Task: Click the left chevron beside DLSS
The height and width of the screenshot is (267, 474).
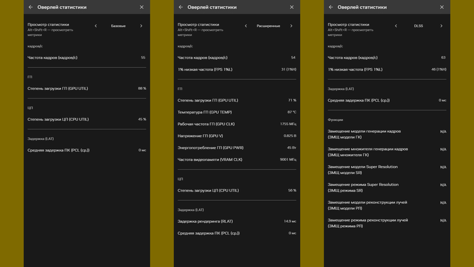Action: tap(396, 26)
